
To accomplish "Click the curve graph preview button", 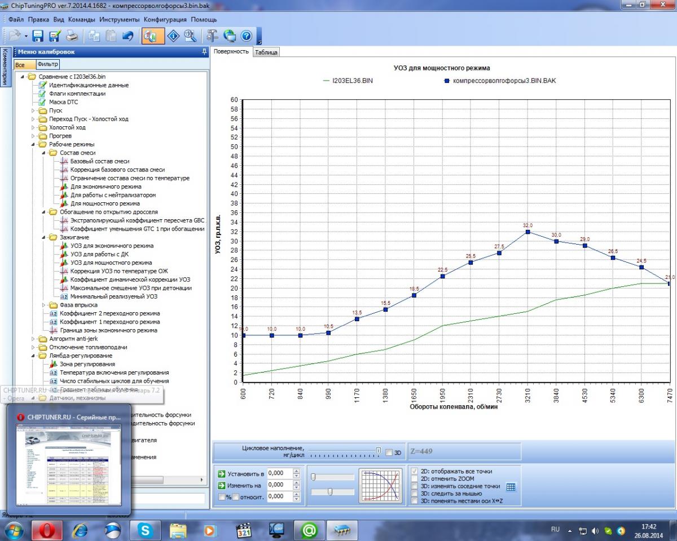I will 380,486.
